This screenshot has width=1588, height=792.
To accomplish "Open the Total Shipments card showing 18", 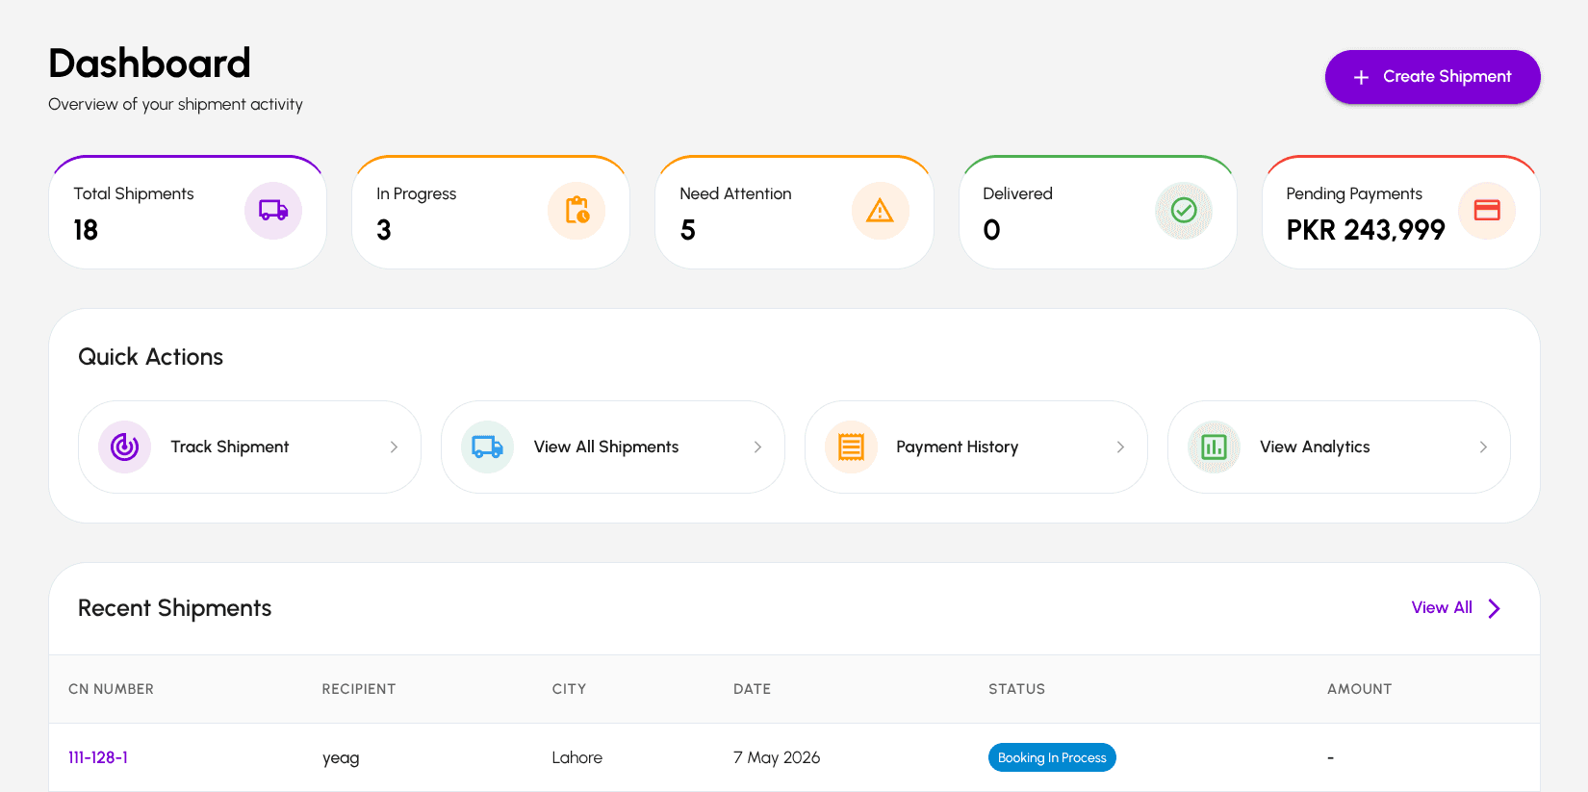I will [x=188, y=213].
